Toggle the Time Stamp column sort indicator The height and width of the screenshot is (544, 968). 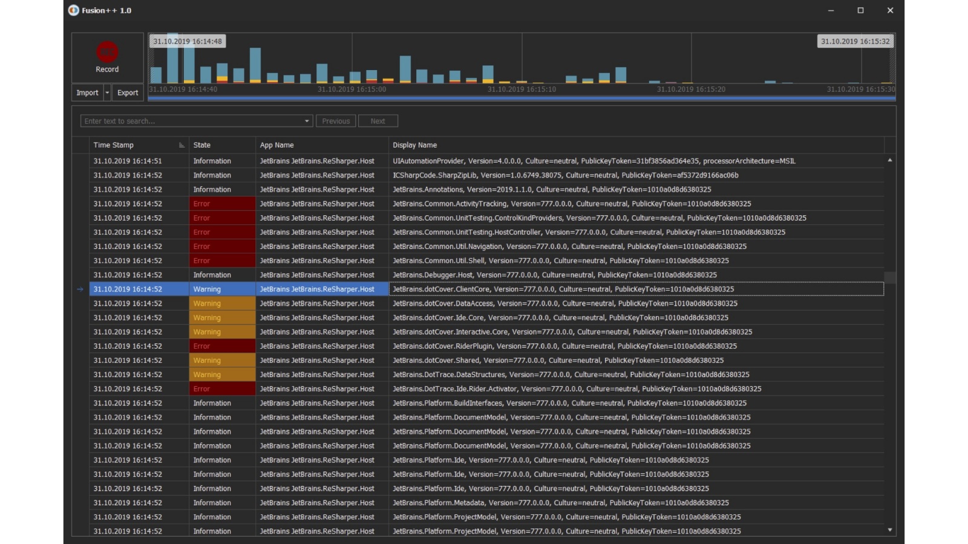pos(181,145)
